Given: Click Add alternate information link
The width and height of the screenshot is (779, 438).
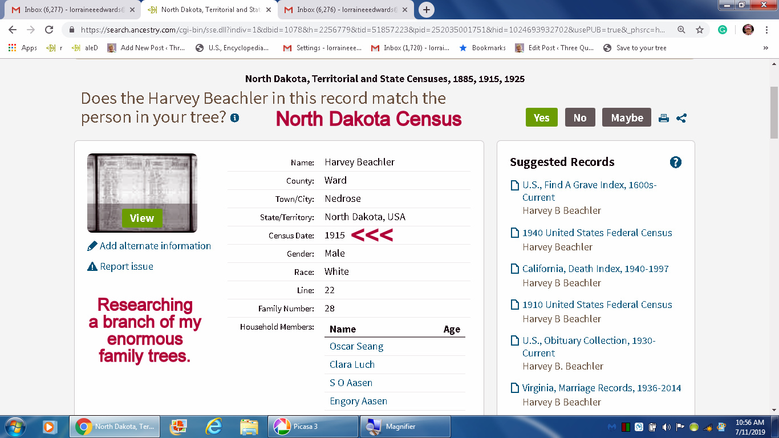Looking at the screenshot, I should (155, 246).
